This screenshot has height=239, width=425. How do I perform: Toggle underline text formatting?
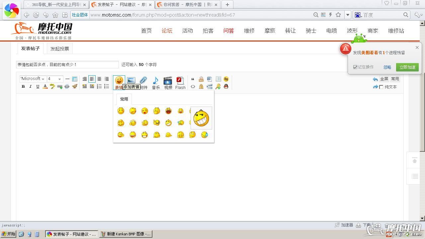tap(38, 86)
